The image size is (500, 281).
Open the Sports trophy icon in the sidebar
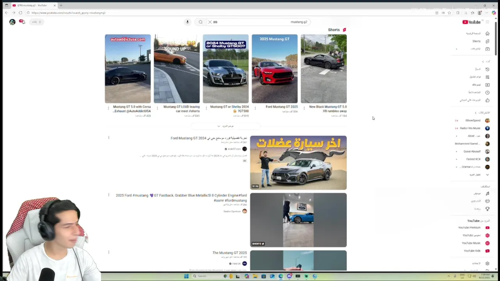click(487, 209)
